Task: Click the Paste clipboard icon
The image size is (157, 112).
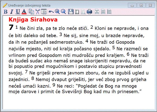Action: [44, 11]
